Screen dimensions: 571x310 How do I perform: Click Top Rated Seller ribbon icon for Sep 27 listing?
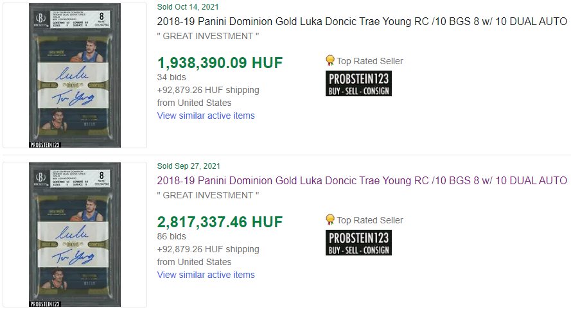click(x=330, y=220)
